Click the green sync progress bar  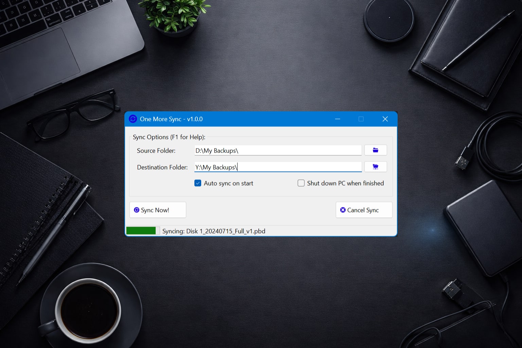[143, 231]
